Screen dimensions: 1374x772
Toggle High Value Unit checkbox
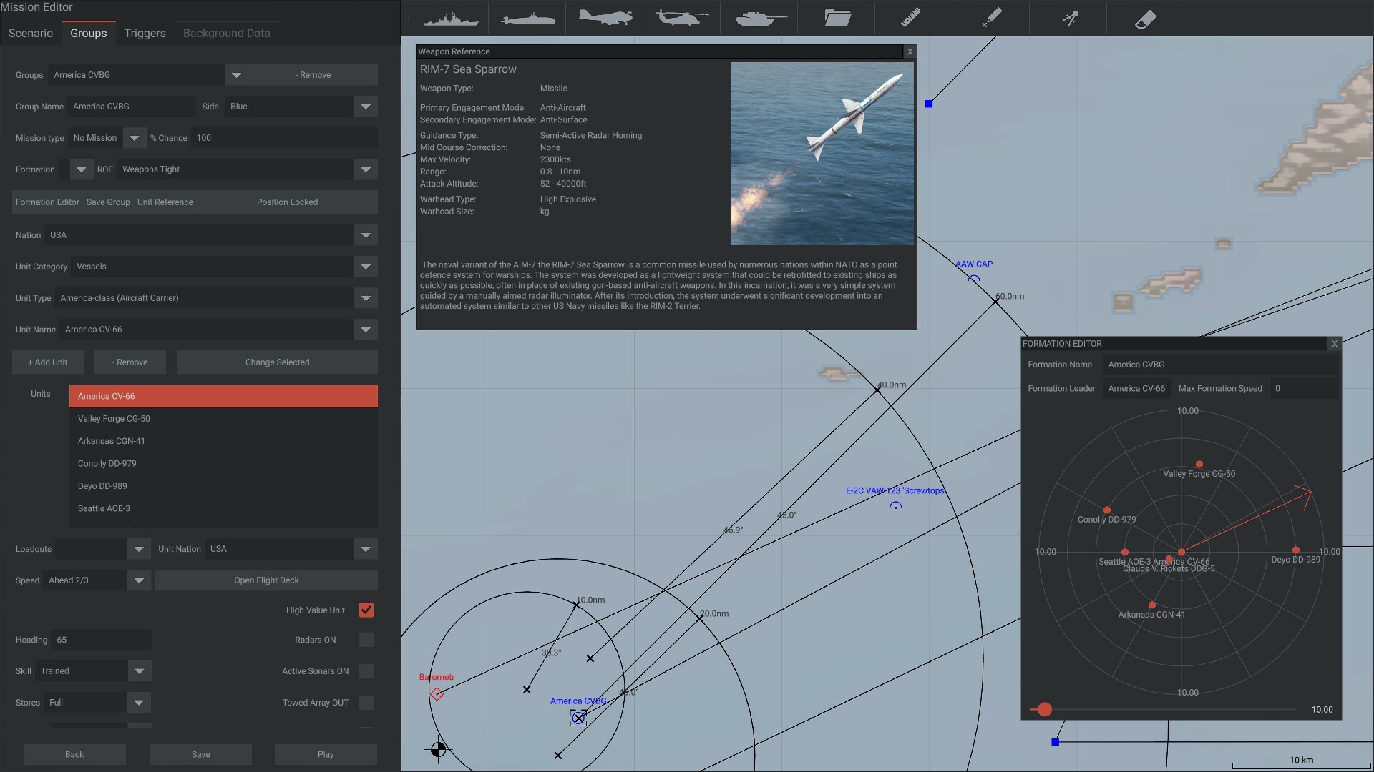(366, 611)
